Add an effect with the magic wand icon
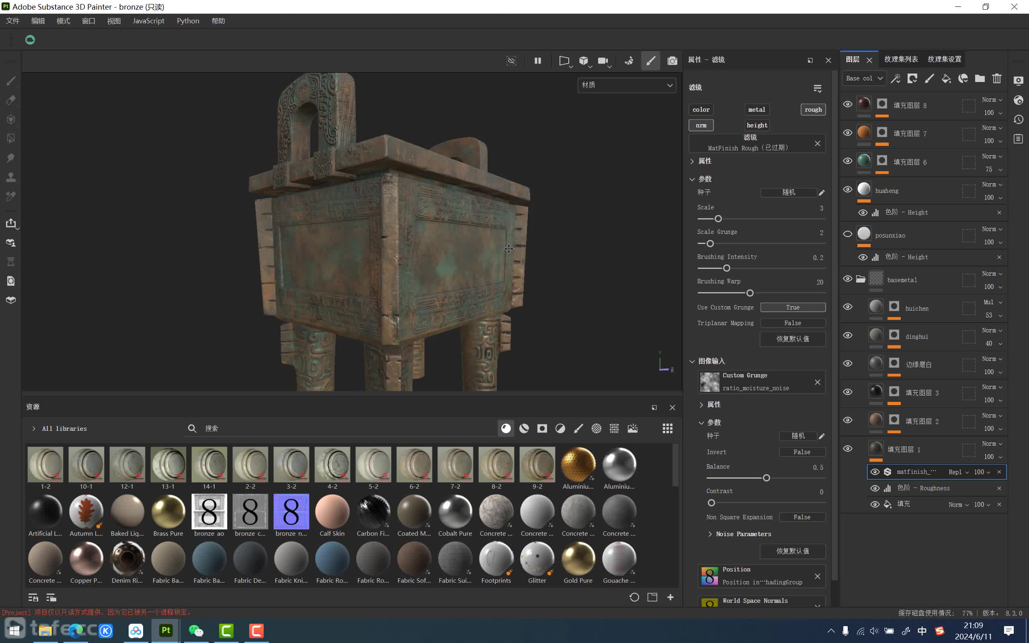Image resolution: width=1029 pixels, height=643 pixels. pos(896,78)
